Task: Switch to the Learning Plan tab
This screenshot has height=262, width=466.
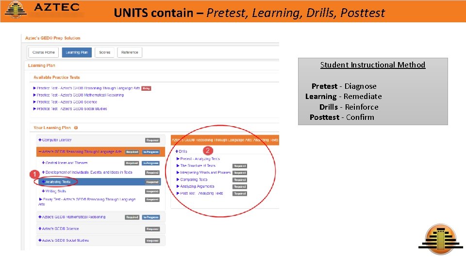Action: (77, 52)
